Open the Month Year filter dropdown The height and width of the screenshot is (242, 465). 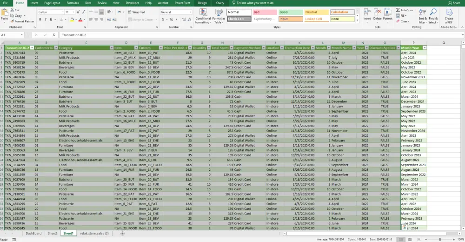tap(425, 48)
